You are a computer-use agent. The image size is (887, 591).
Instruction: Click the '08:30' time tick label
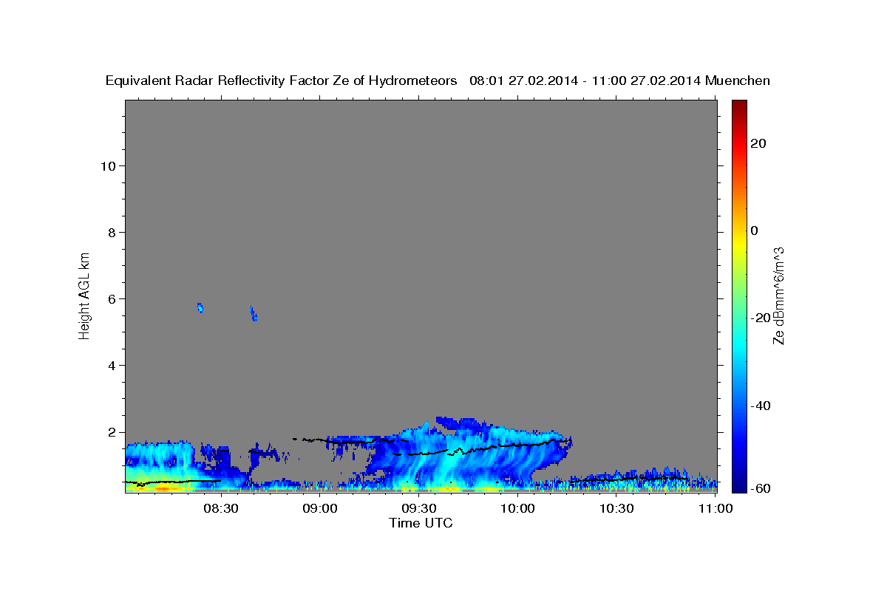[x=221, y=508]
